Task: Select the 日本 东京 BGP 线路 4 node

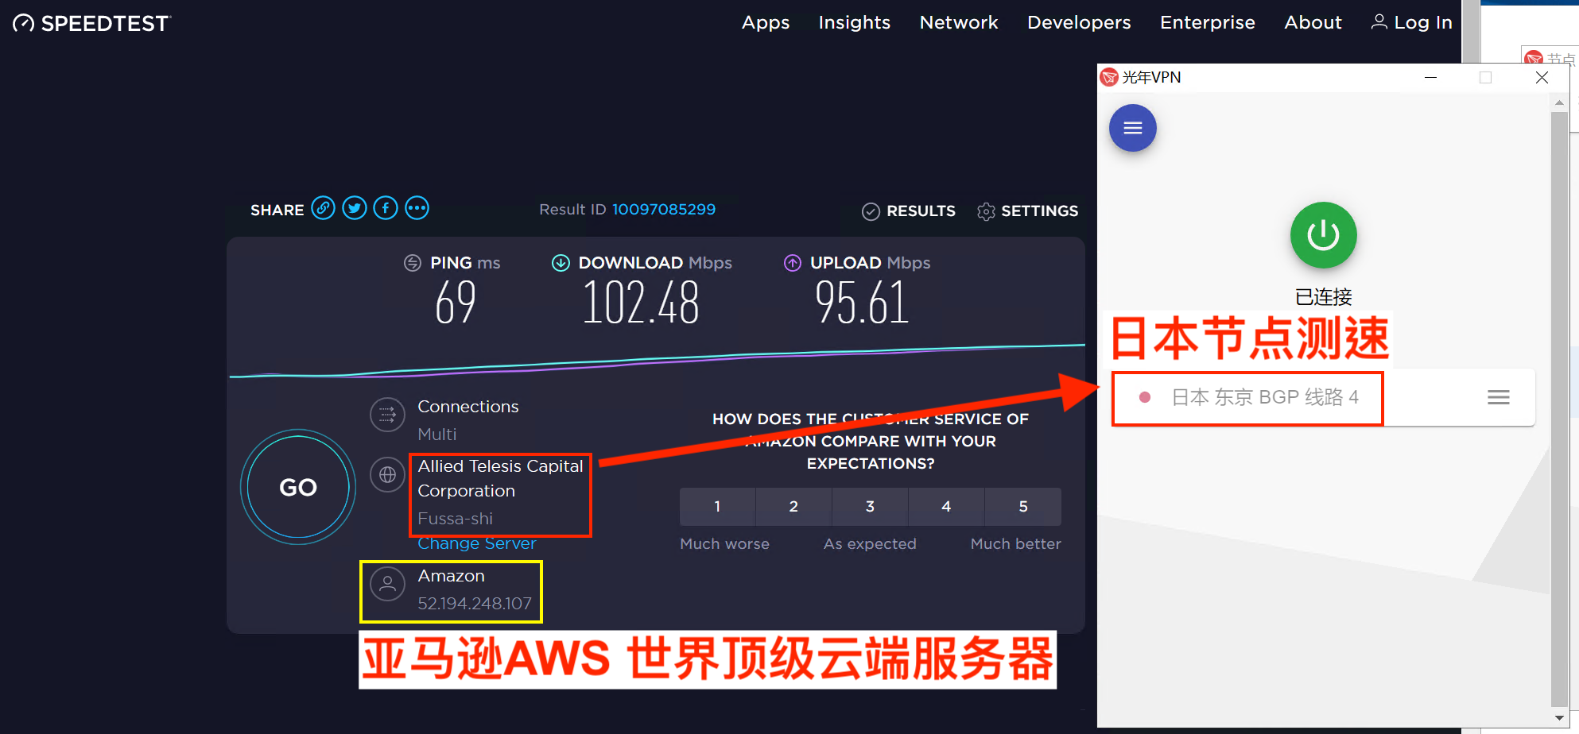Action: (1265, 397)
